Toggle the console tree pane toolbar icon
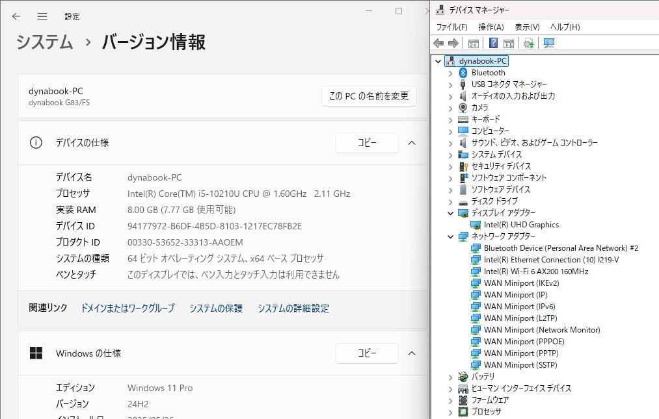 coord(473,44)
